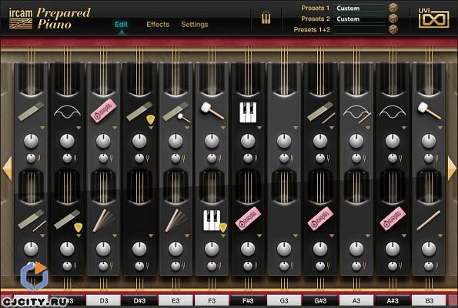The image size is (458, 308).
Task: Open upper D3 preparation dropdown arrow
Action: tap(115, 128)
